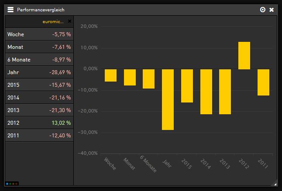
Task: Select the 2012 row with 13,02 %
Action: point(39,123)
